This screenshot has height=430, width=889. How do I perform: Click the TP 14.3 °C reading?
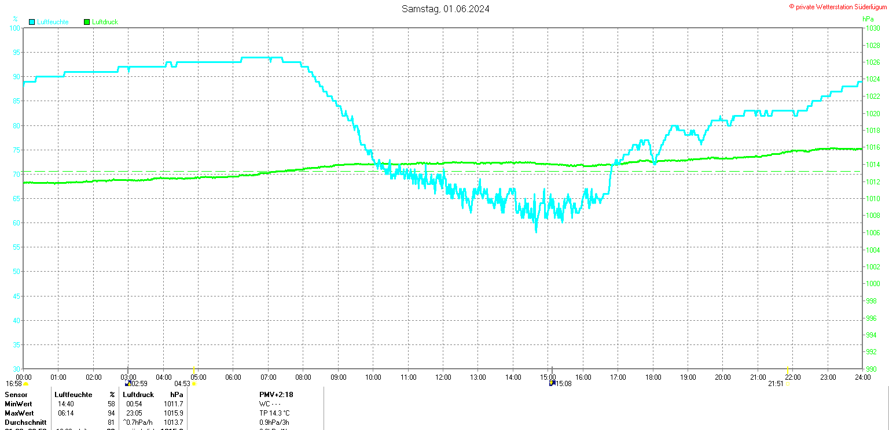tap(275, 413)
